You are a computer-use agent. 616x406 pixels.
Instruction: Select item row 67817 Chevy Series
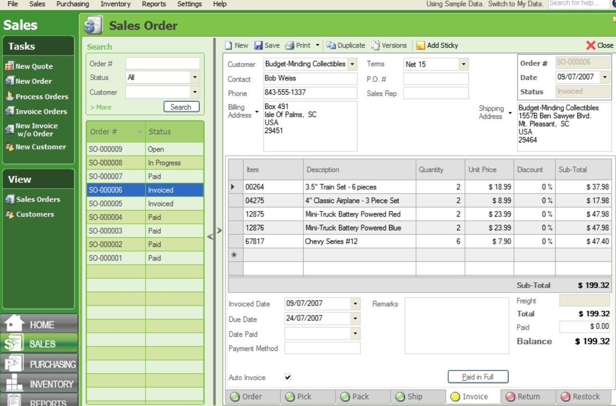coord(420,242)
